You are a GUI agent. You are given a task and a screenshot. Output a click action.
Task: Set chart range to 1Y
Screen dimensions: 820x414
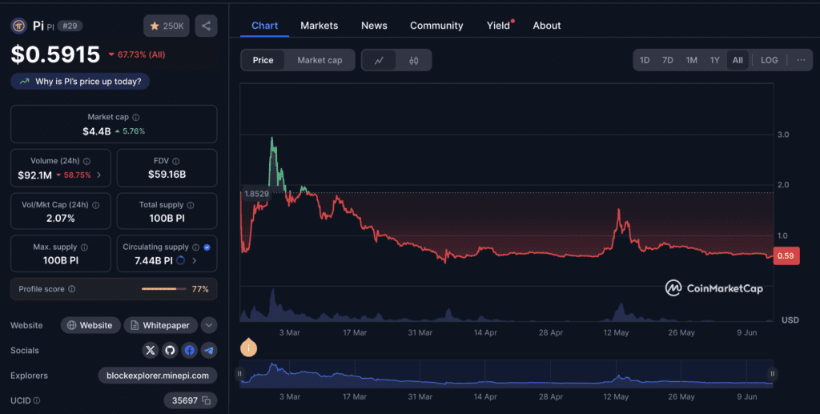715,60
